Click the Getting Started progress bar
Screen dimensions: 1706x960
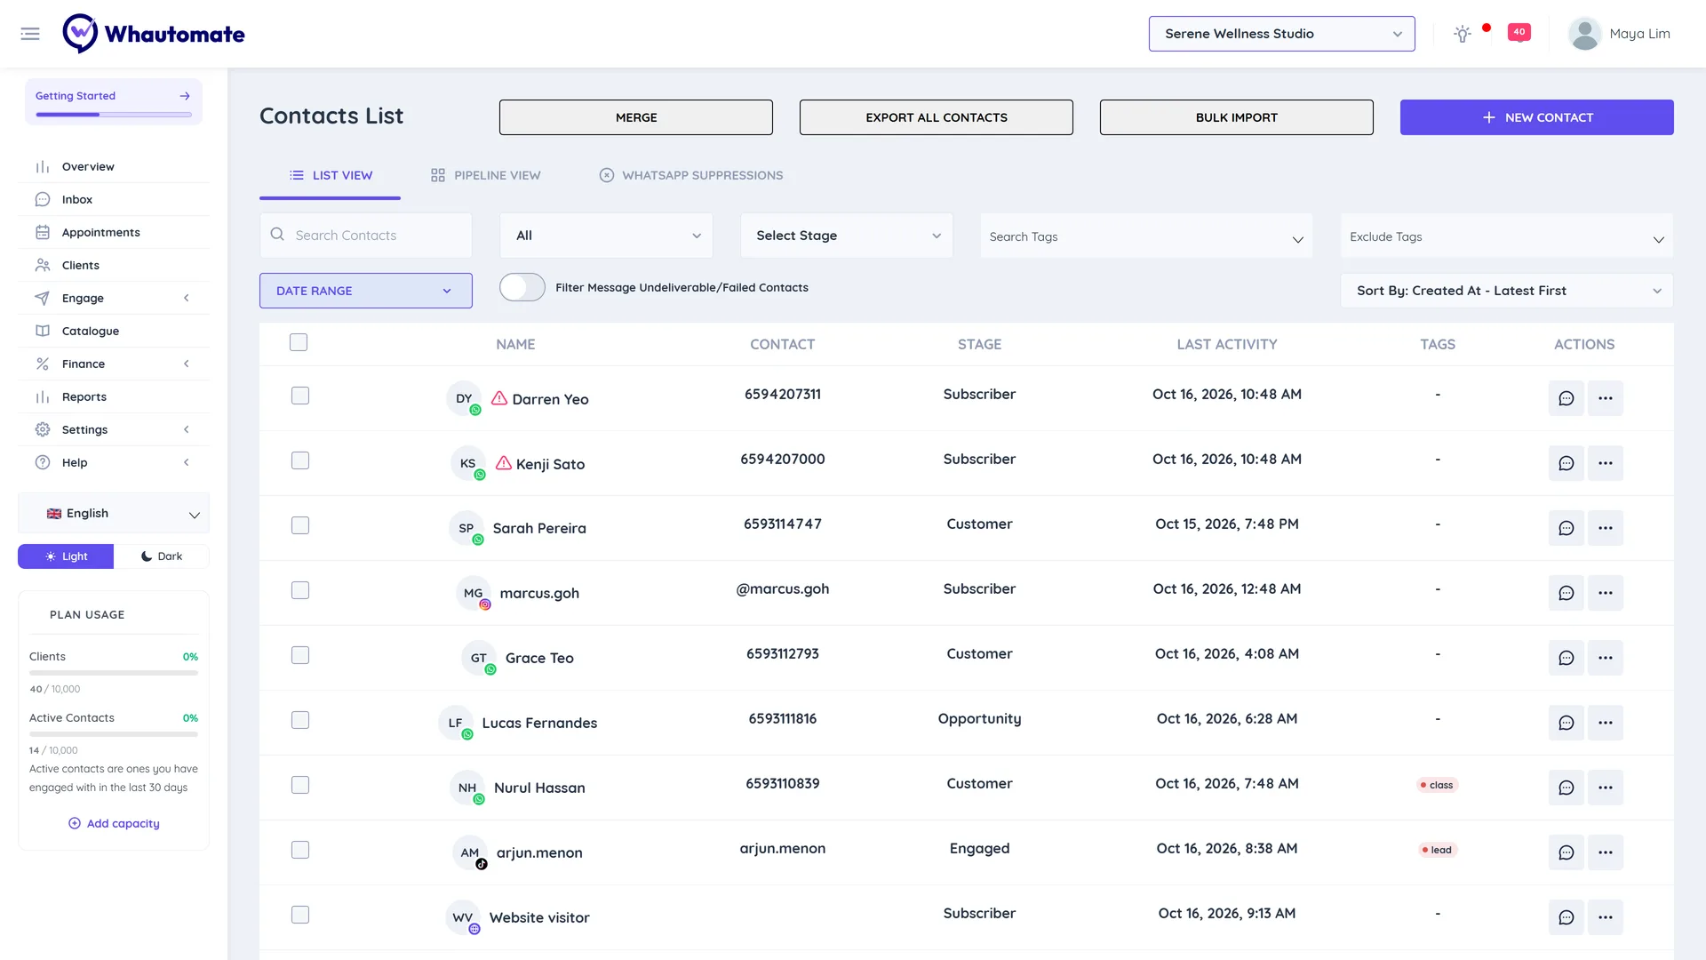click(114, 115)
